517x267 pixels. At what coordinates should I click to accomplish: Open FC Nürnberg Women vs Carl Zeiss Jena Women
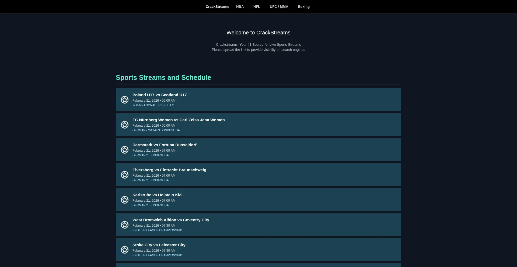coord(258,125)
